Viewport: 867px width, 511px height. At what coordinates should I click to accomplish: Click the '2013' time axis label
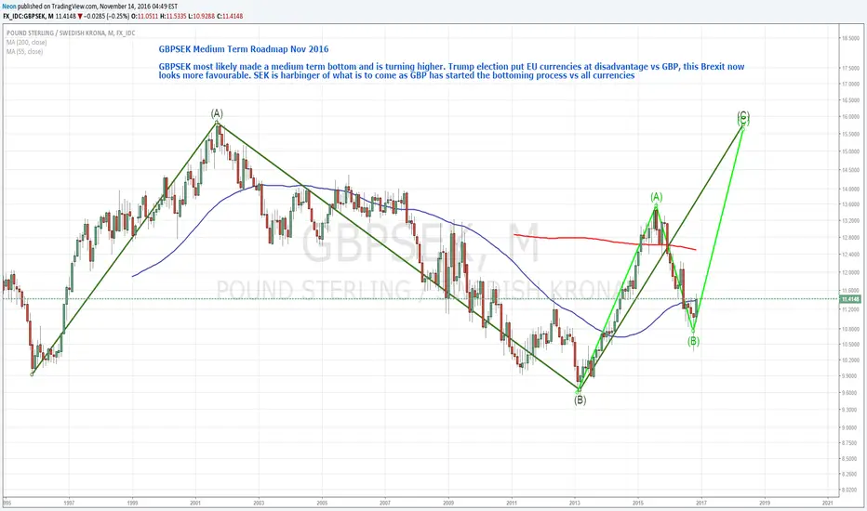575,503
